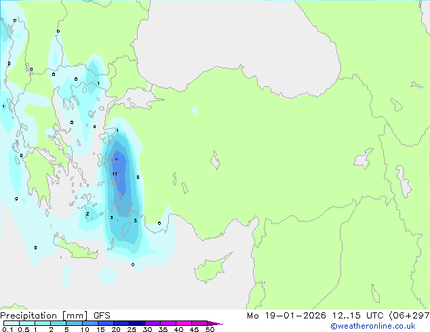Click legend value '30'
This screenshot has height=332, width=430.
tap(147, 329)
